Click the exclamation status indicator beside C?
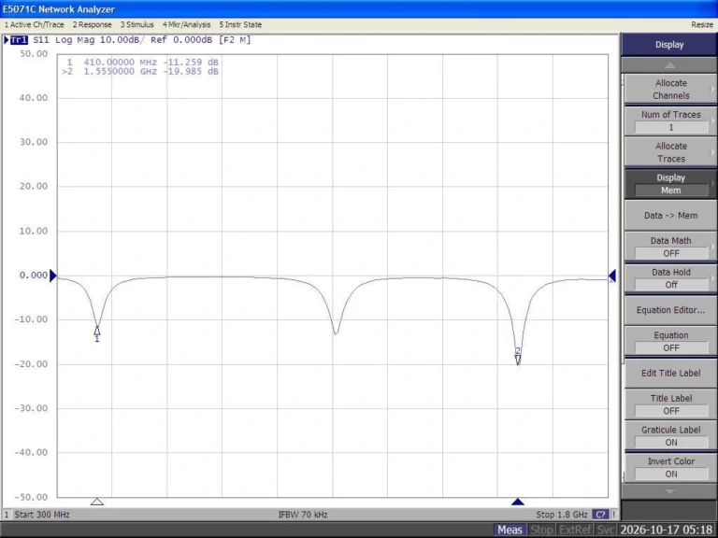This screenshot has height=538, width=718. 613,515
